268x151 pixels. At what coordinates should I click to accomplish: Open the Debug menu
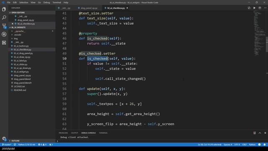[x=46, y=3]
